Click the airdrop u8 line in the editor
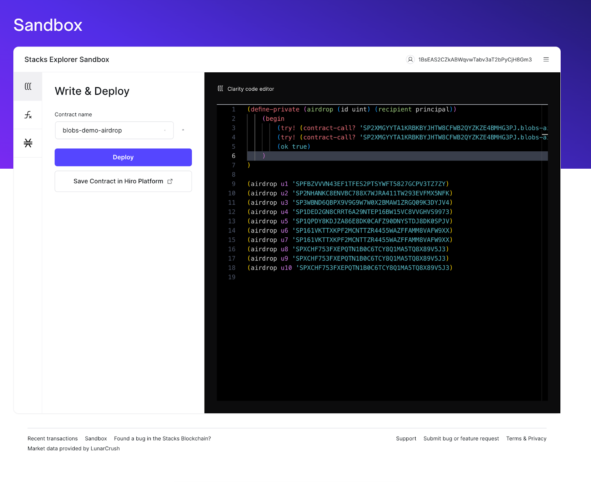 pyautogui.click(x=348, y=249)
